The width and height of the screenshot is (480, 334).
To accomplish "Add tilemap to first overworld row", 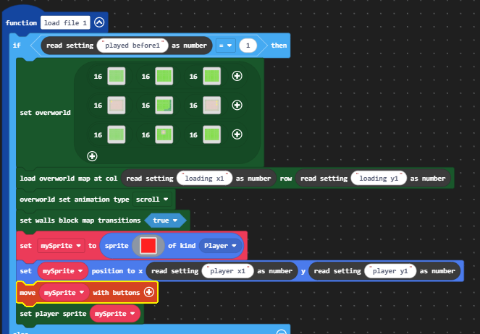I will [237, 76].
